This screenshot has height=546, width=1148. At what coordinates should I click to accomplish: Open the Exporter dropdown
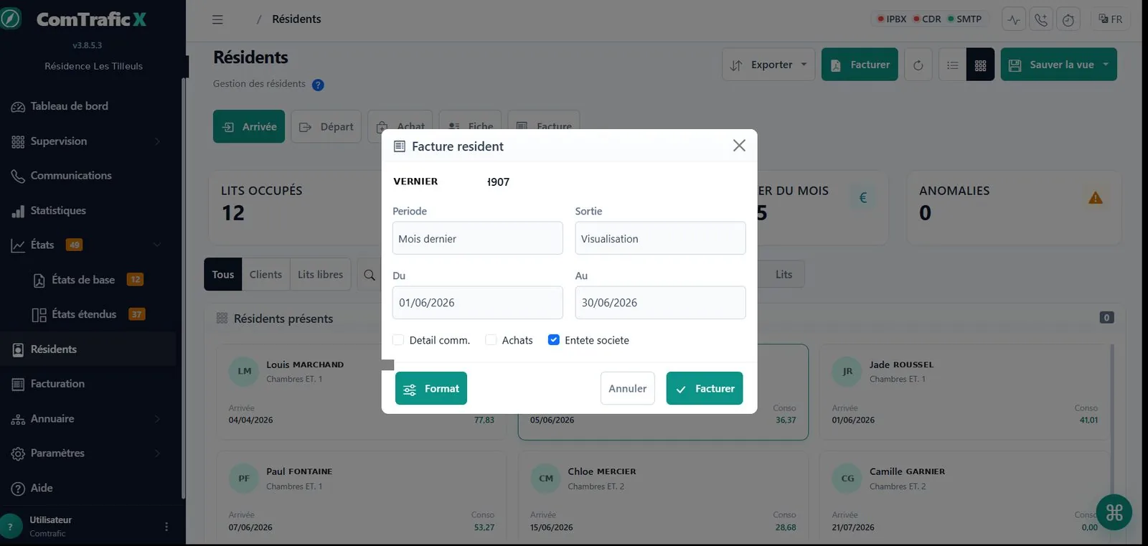(768, 65)
